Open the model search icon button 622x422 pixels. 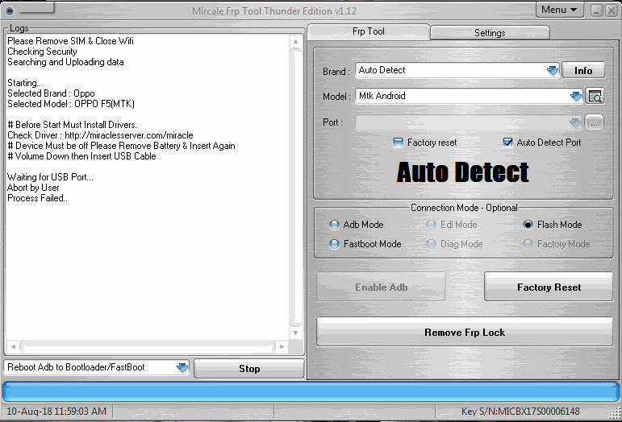[x=595, y=96]
